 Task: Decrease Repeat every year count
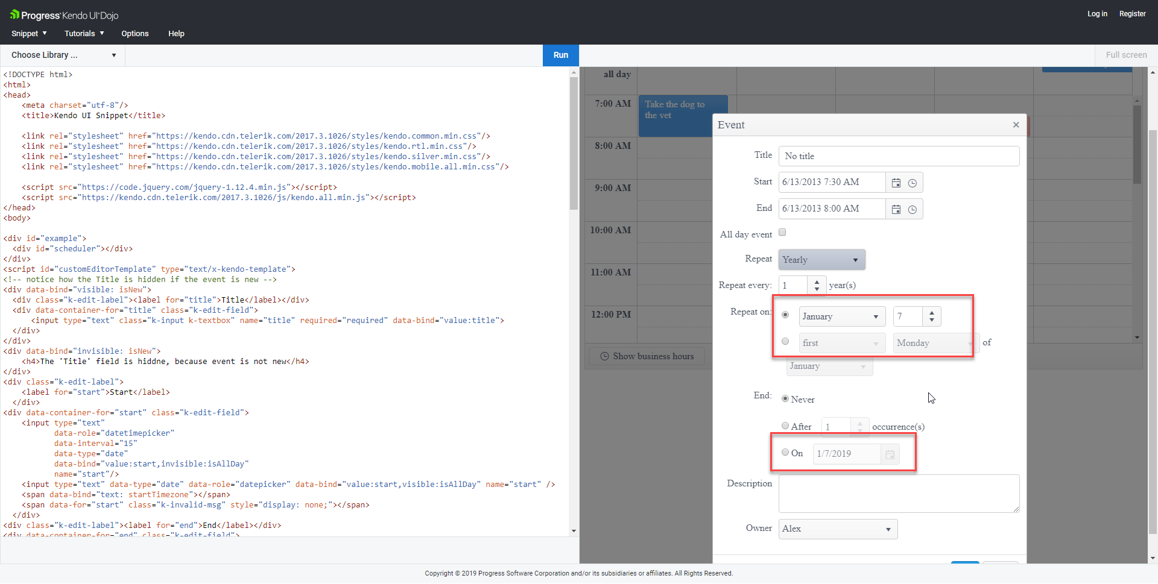pos(817,289)
